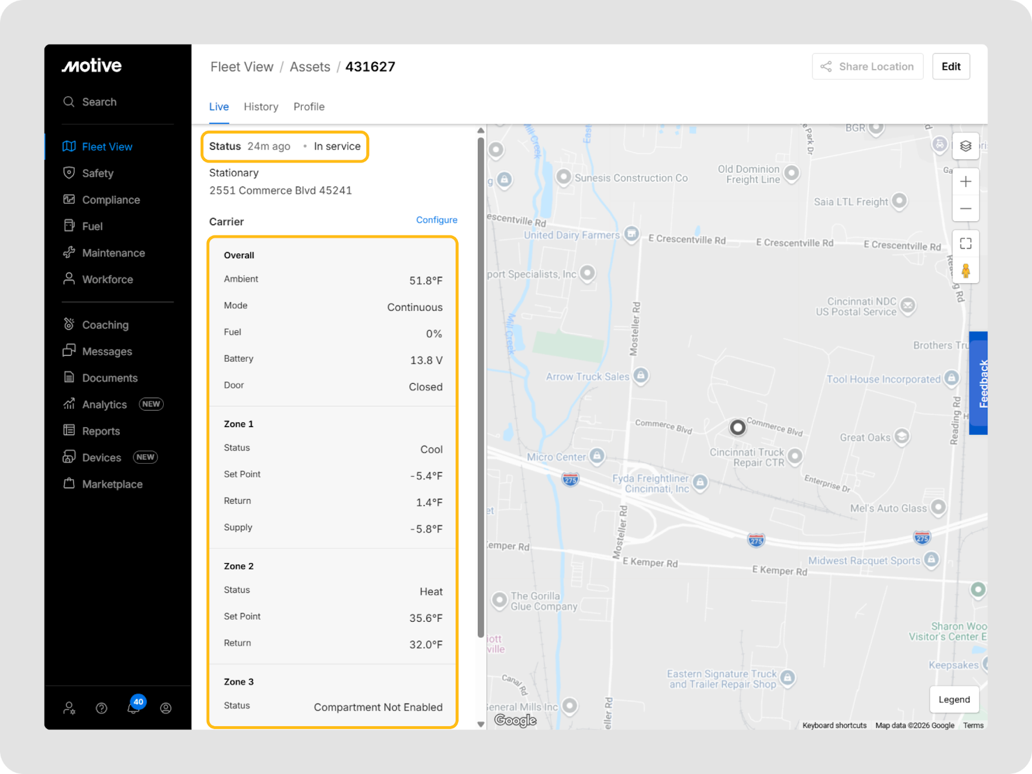Click the Configure link for Carrier
The height and width of the screenshot is (774, 1032).
(x=436, y=220)
